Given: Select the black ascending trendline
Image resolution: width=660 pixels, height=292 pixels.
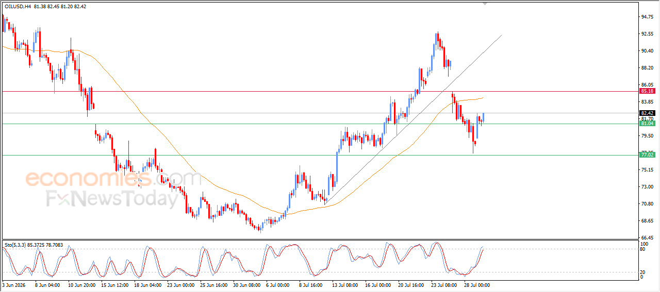Looking at the screenshot, I should [x=412, y=119].
